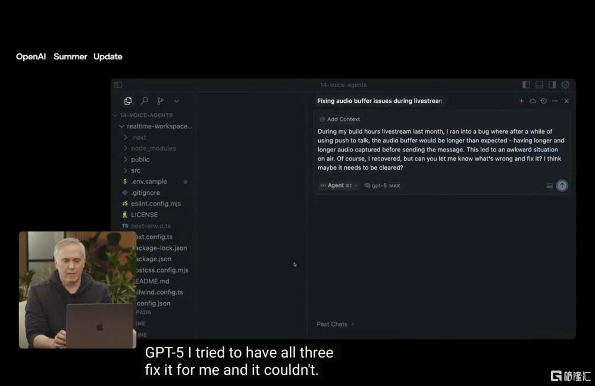This screenshot has width=595, height=386.
Task: Attach an image using image icon
Action: point(549,185)
